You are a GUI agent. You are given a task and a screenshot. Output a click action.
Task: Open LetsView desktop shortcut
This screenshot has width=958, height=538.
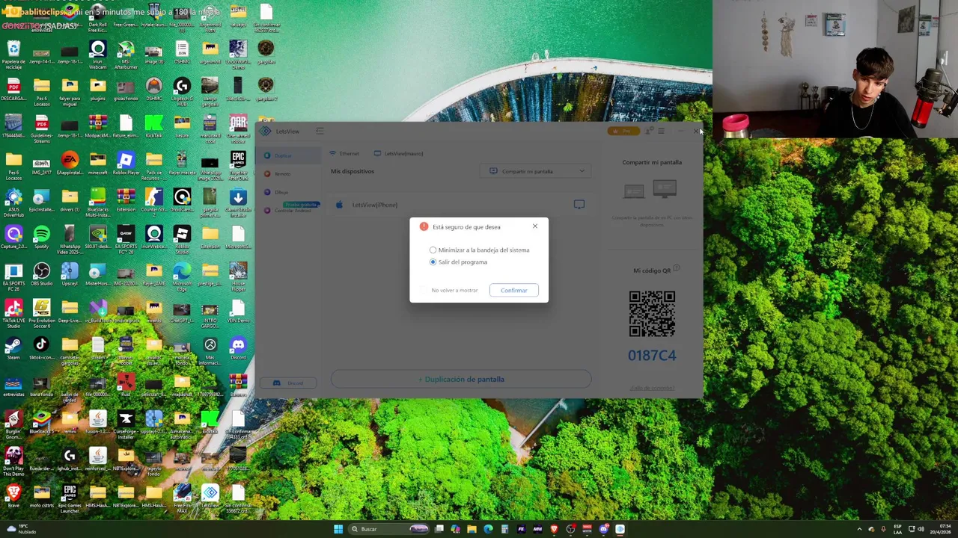tap(210, 495)
